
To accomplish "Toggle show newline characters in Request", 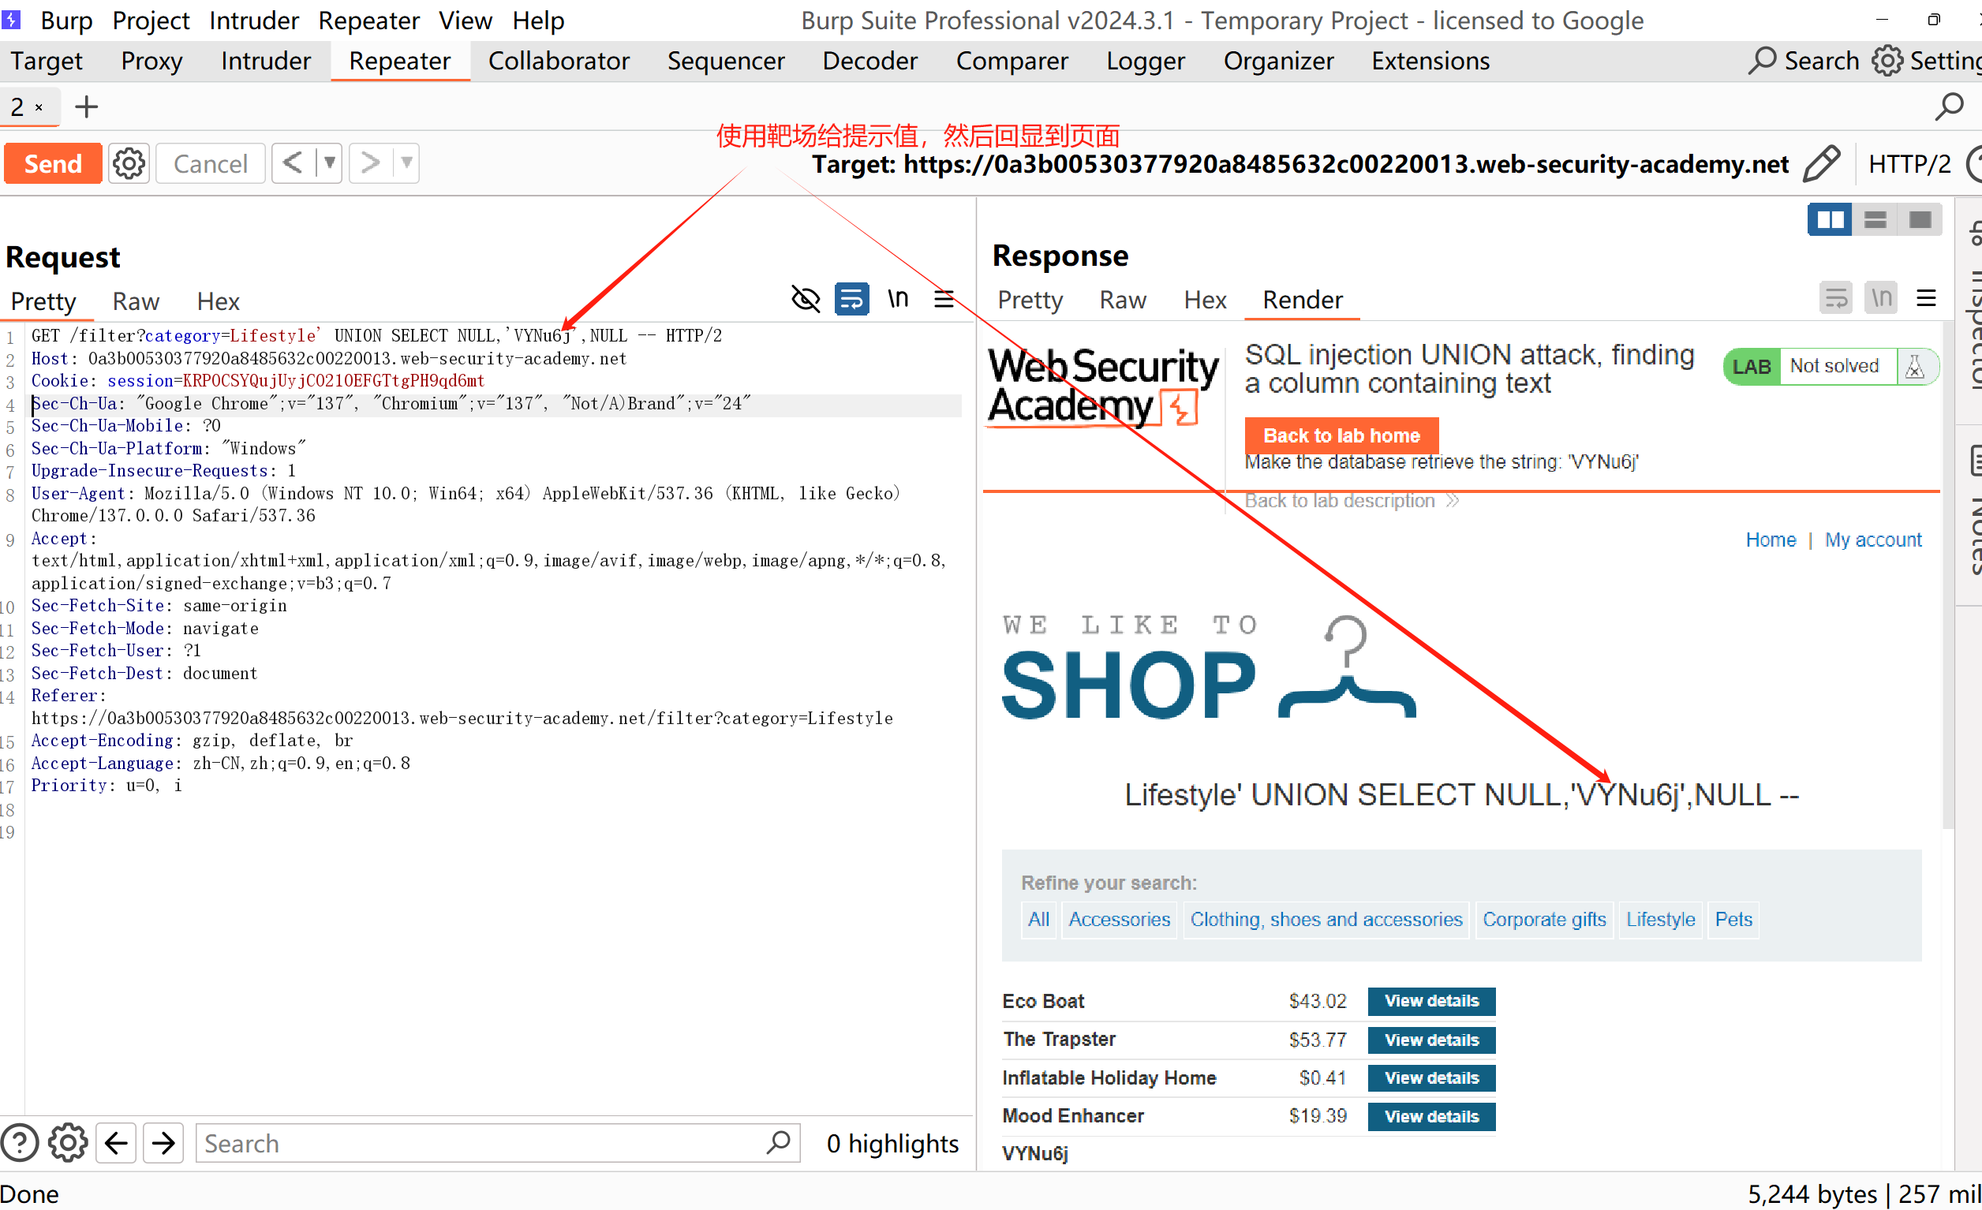I will 898,300.
